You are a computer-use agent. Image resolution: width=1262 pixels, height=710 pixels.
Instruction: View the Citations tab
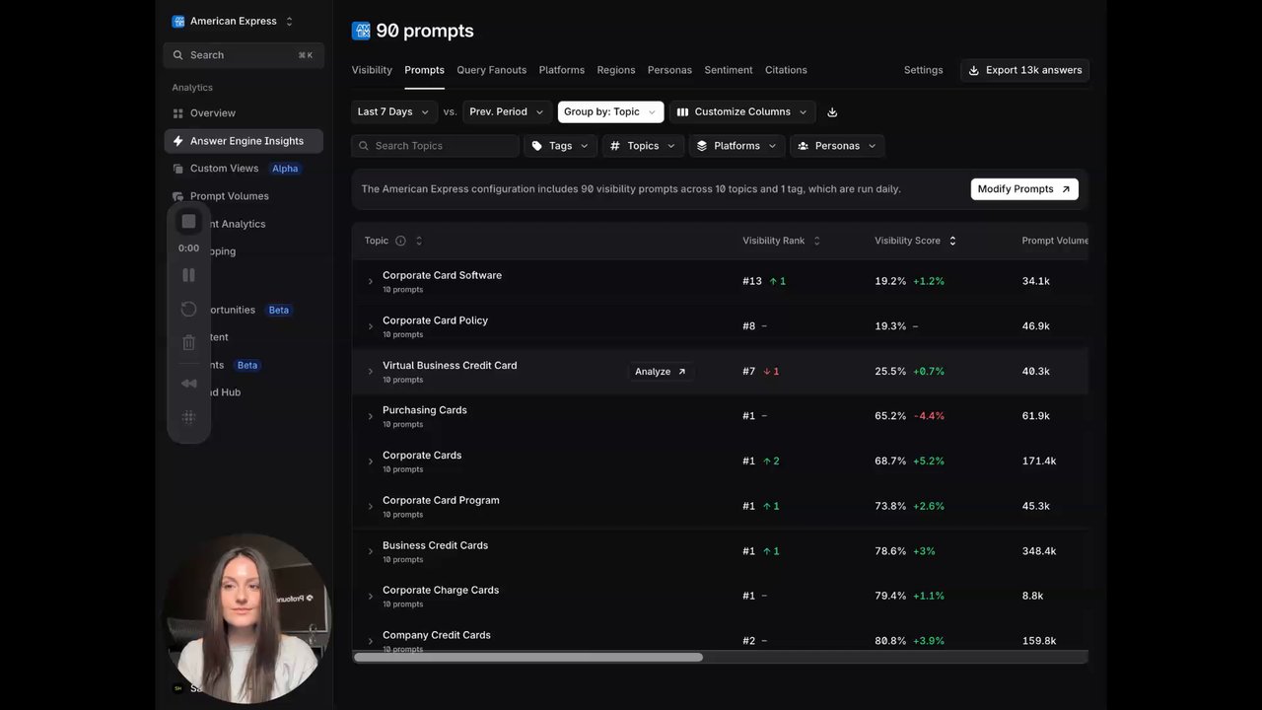[x=786, y=70]
